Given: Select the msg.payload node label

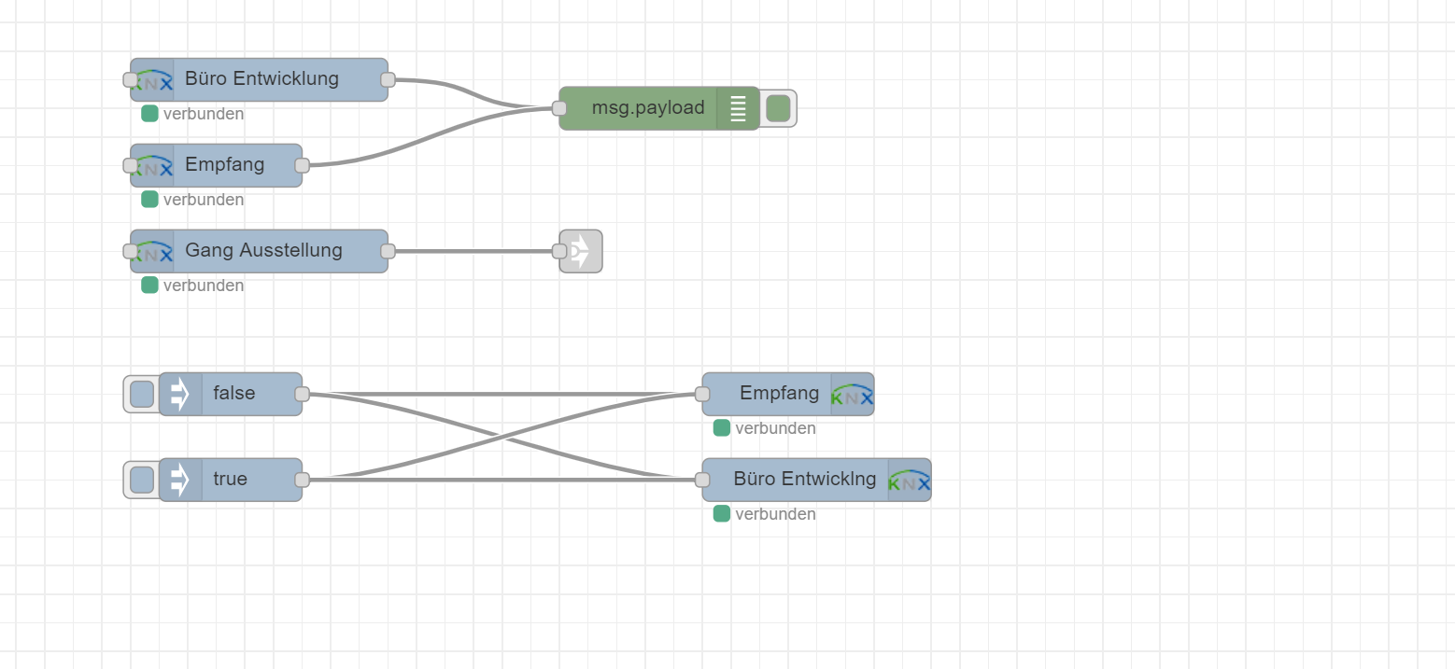Looking at the screenshot, I should [x=648, y=109].
